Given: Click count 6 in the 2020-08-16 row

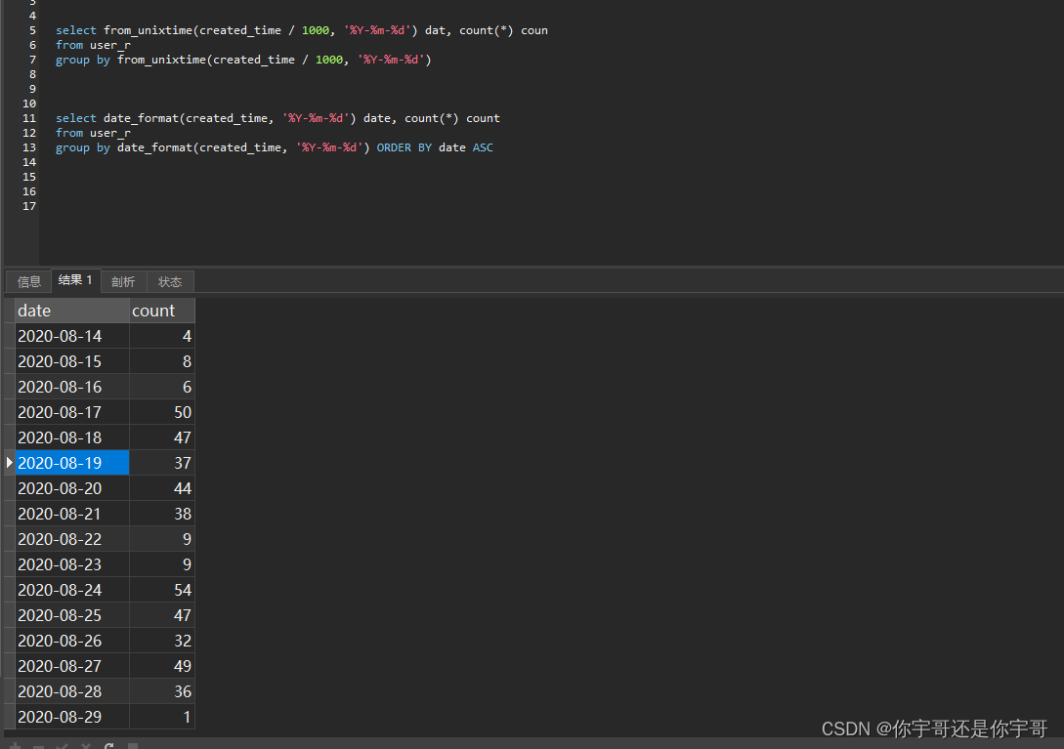Looking at the screenshot, I should (162, 387).
